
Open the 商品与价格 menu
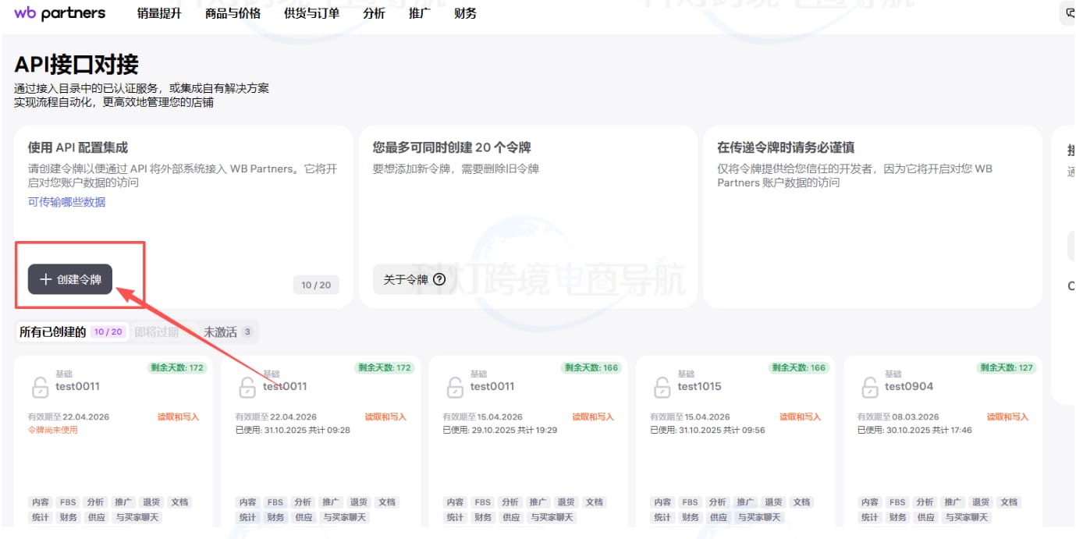tap(233, 13)
